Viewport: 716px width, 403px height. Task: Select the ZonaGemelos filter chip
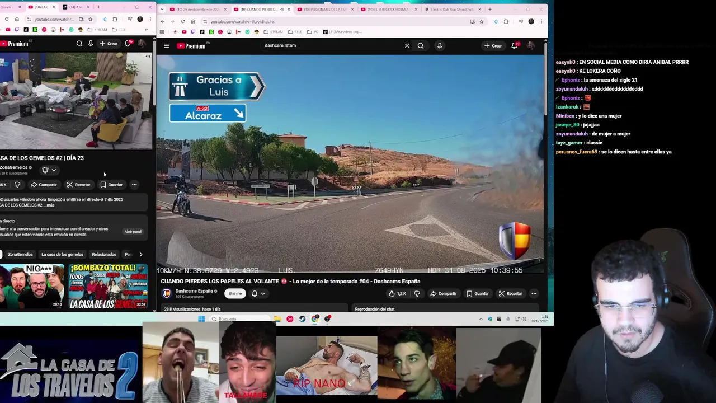(20, 255)
